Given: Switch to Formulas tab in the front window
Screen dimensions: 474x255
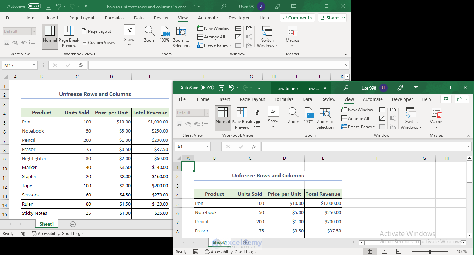Looking at the screenshot, I should (284, 99).
